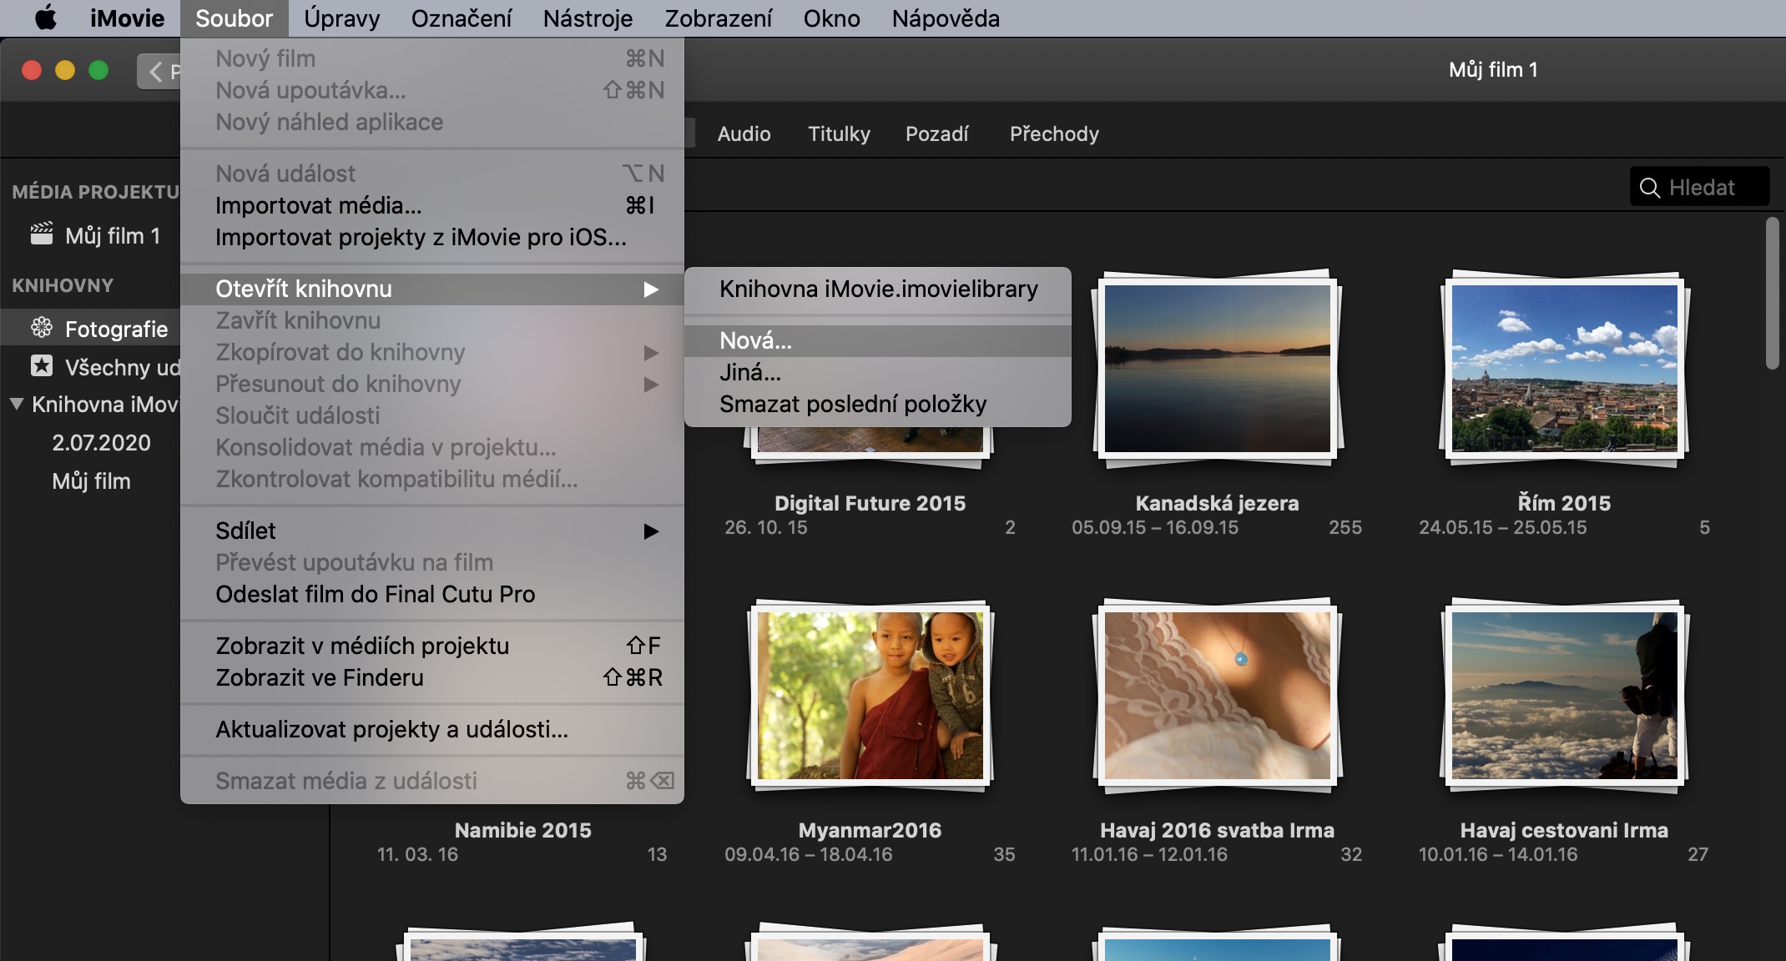Switch to the Titulky tab
Viewport: 1786px width, 961px height.
[x=838, y=133]
